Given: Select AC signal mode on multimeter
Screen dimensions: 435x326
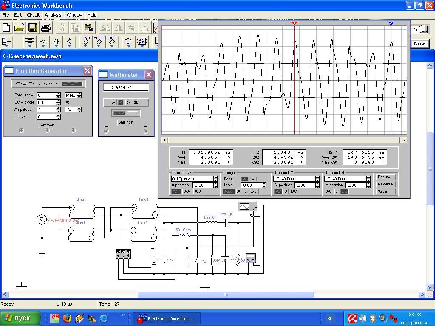Looking at the screenshot, I should tap(119, 113).
